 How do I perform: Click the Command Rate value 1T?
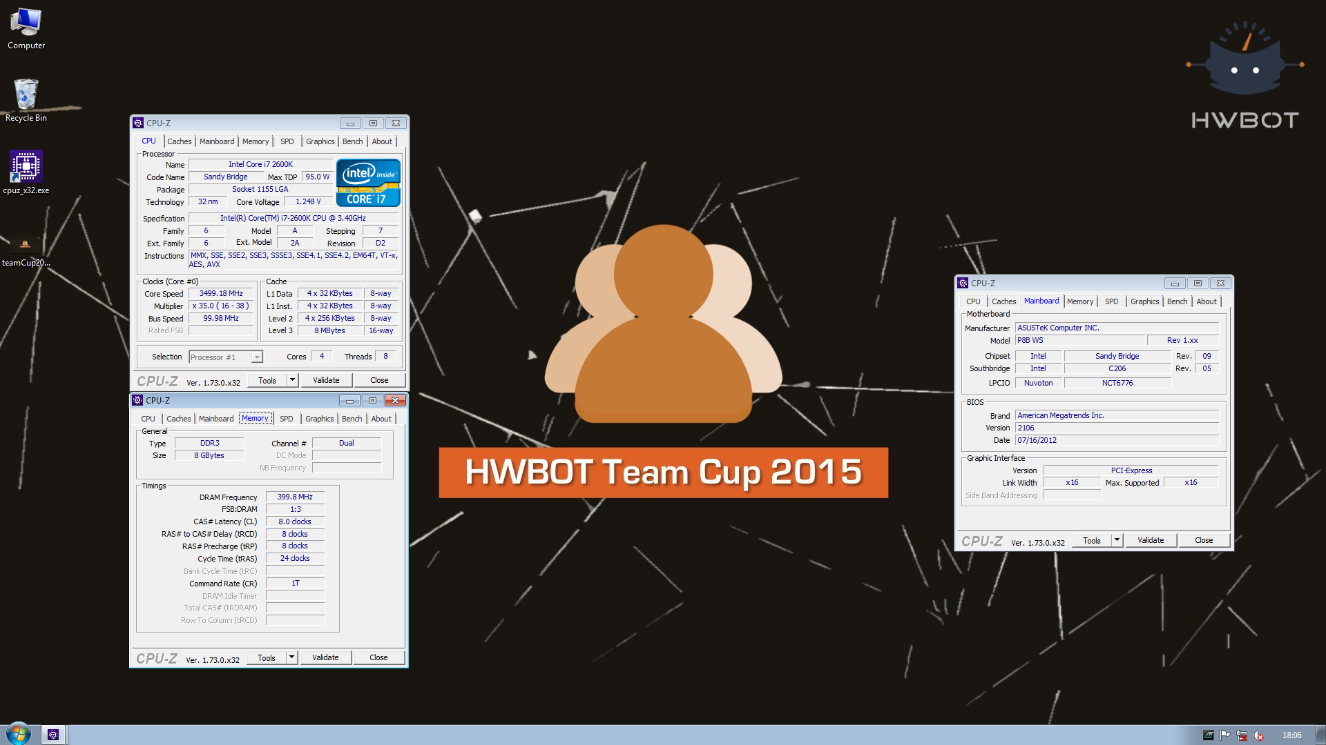click(x=295, y=583)
